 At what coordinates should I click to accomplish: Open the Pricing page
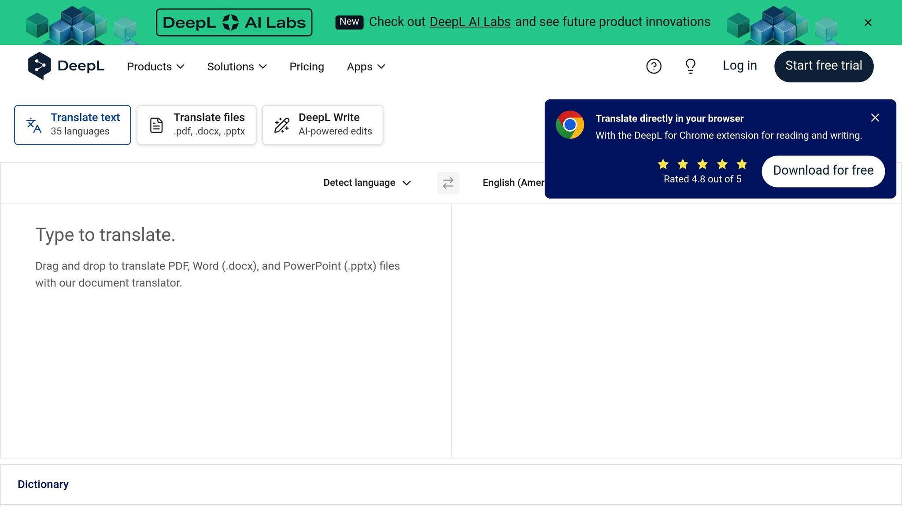(x=307, y=66)
